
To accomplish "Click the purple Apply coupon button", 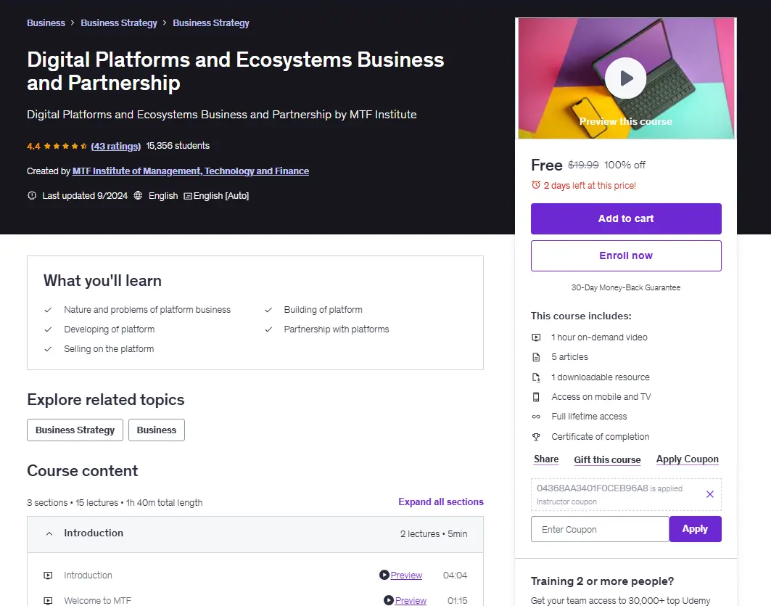I will (695, 529).
